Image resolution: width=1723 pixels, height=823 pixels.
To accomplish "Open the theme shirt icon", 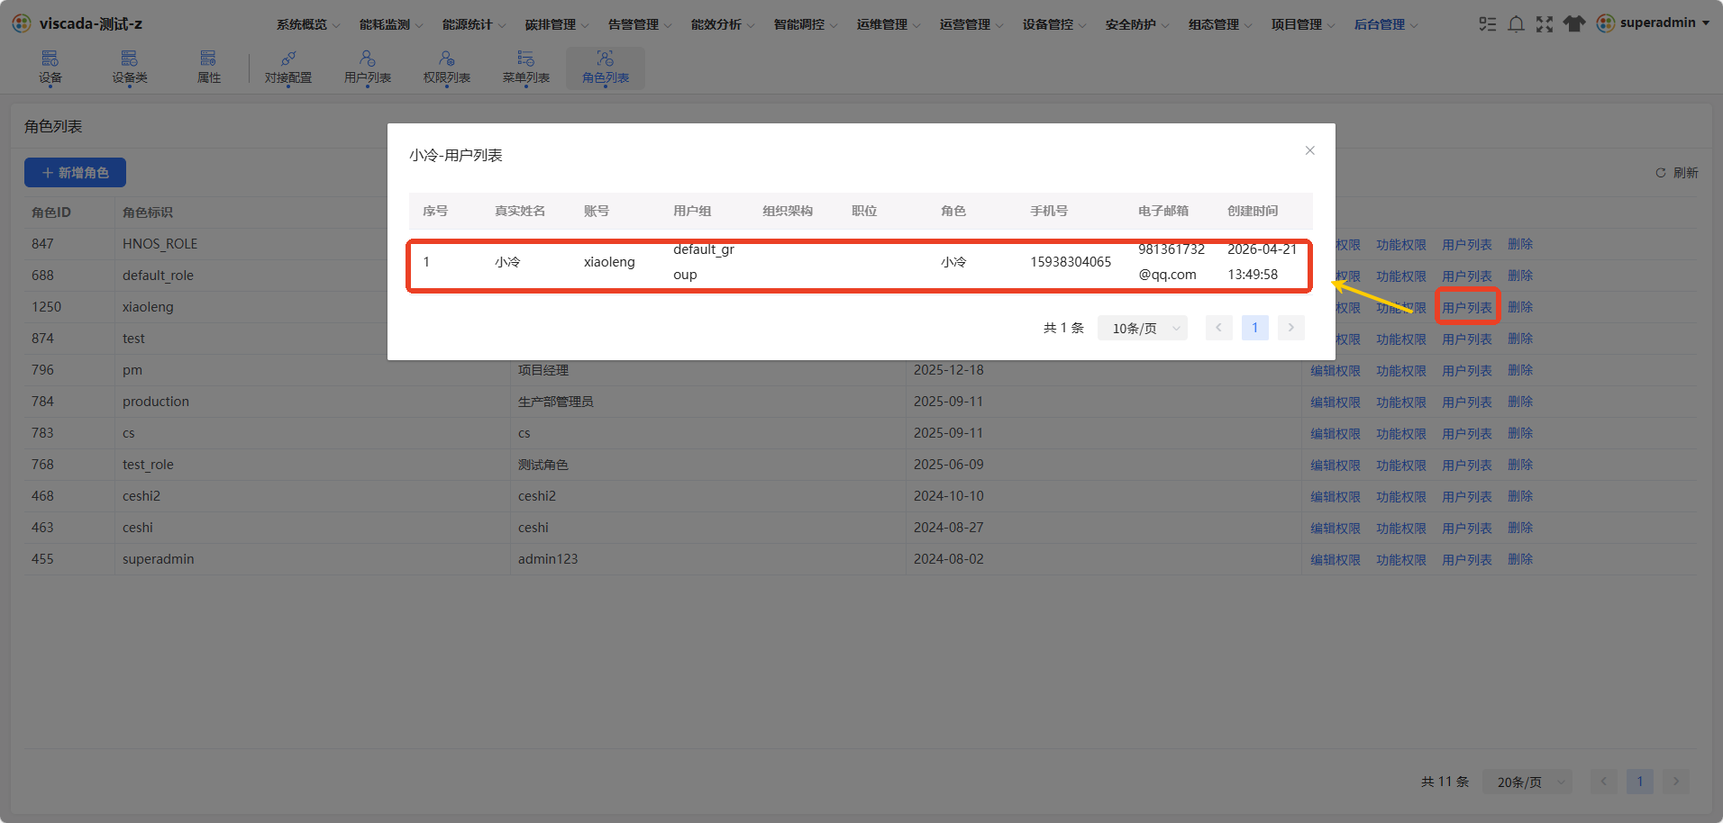I will click(x=1574, y=24).
